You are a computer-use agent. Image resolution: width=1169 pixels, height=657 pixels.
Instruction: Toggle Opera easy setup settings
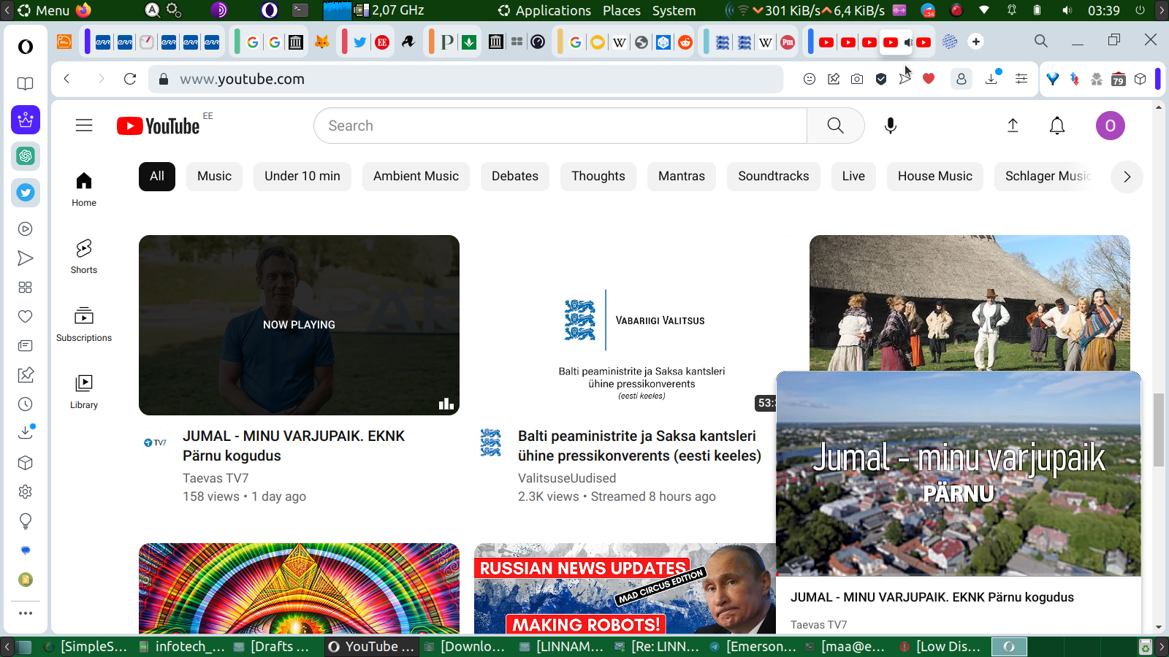(1021, 79)
